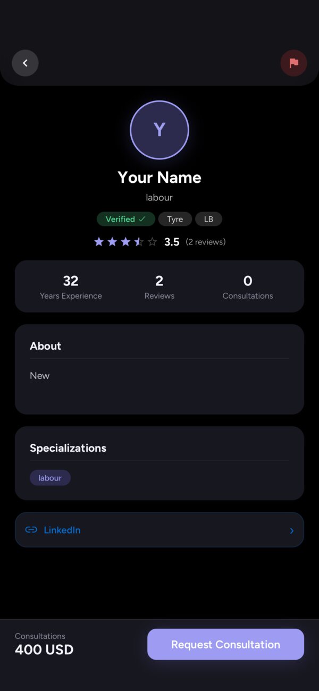Tap the 400 USD consultation price
This screenshot has height=691, width=319.
click(44, 650)
